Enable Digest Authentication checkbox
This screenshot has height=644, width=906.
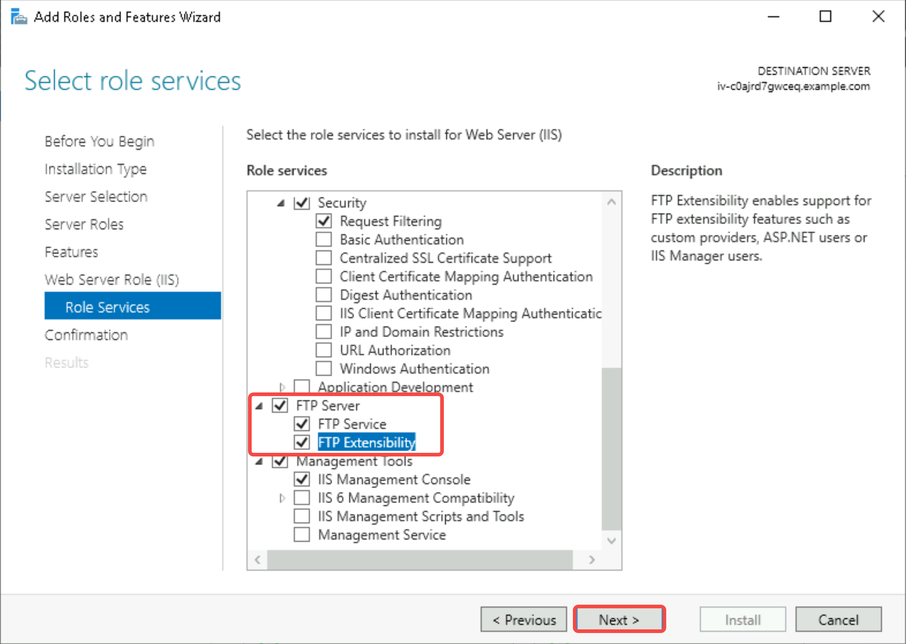coord(324,295)
